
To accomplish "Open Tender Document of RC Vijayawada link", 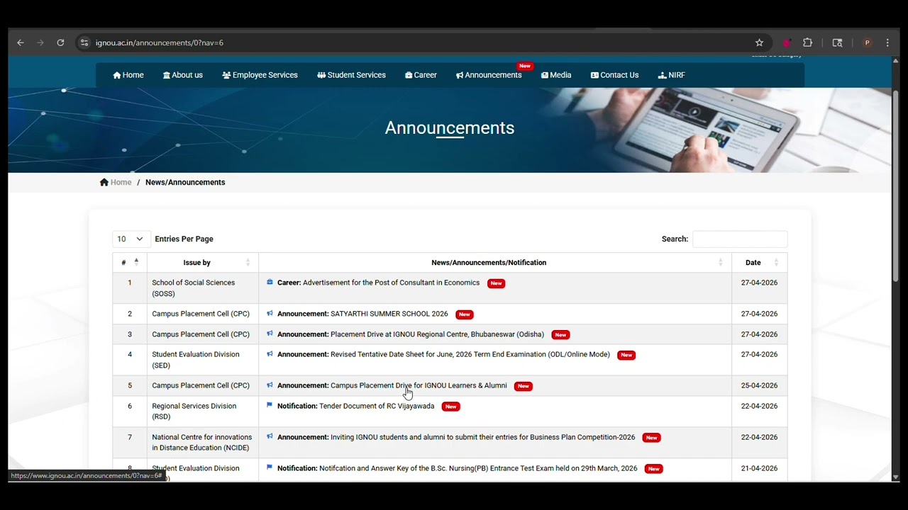I will 355,406.
